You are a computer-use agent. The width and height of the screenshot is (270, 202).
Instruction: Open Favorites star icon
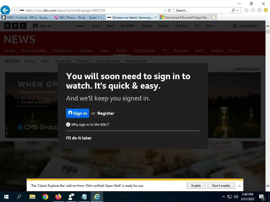(253, 10)
